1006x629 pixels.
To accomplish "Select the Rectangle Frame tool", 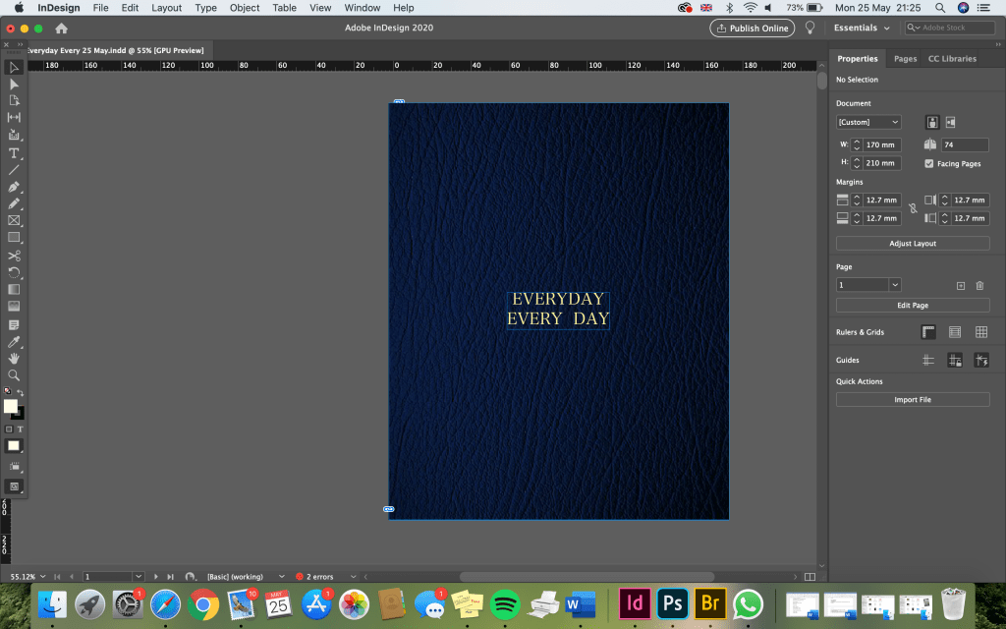I will (x=14, y=221).
